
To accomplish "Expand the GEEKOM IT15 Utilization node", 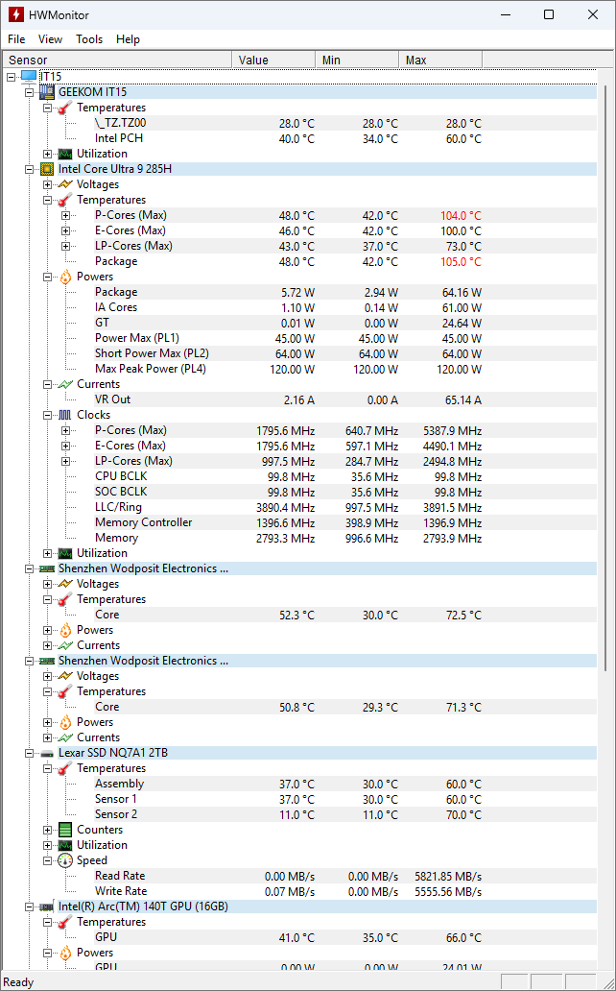I will (x=48, y=154).
